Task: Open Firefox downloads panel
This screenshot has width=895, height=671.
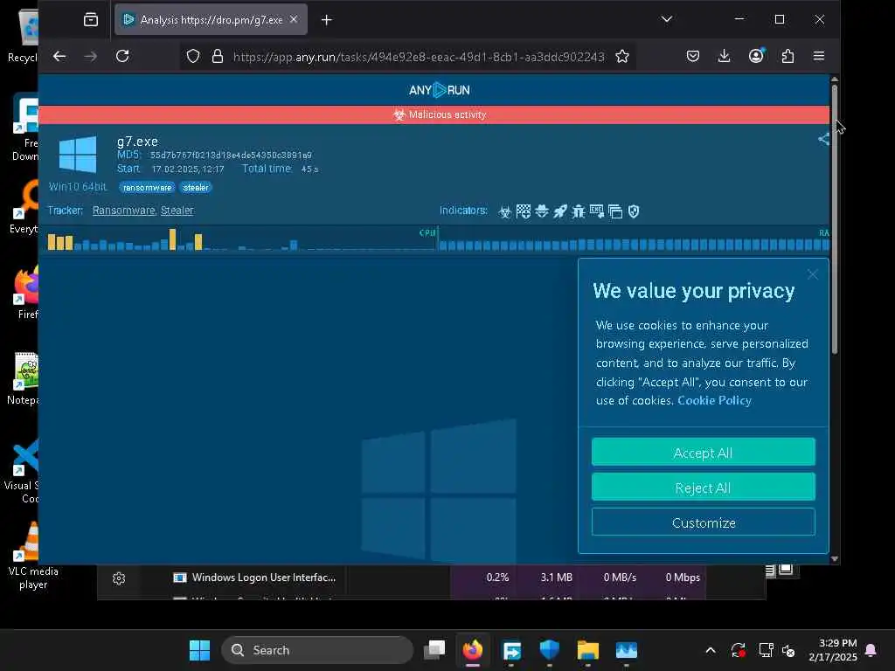Action: point(725,56)
